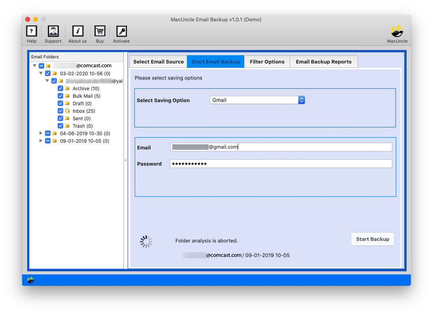Click the MacUncle icon in the bottom bar
This screenshot has height=315, width=433.
click(x=30, y=280)
